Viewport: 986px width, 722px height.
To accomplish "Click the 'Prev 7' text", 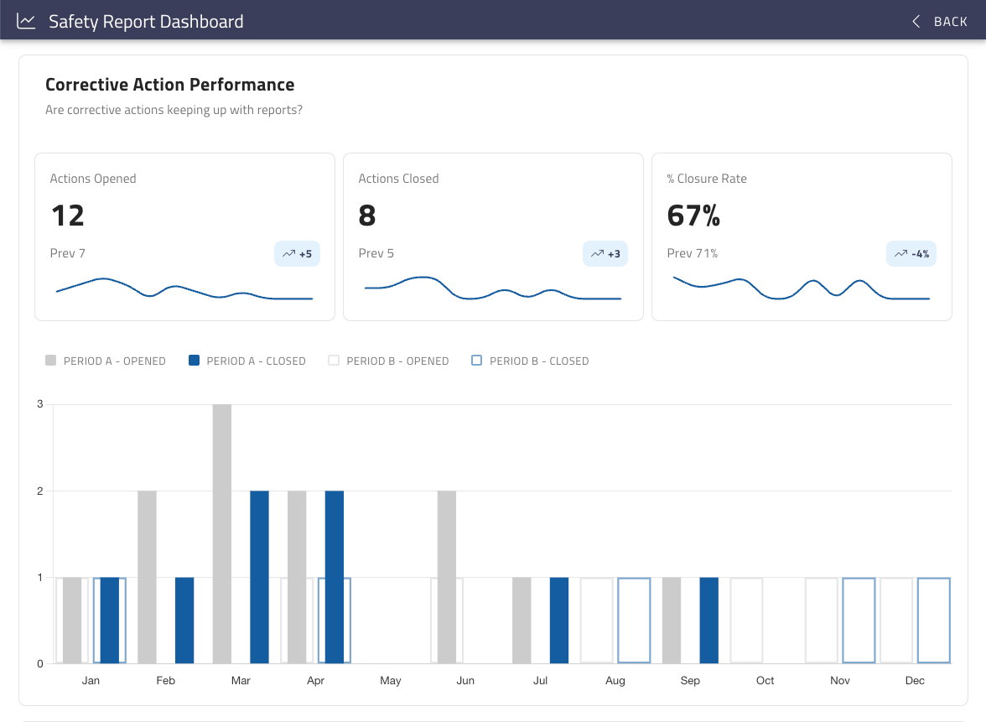I will 67,253.
